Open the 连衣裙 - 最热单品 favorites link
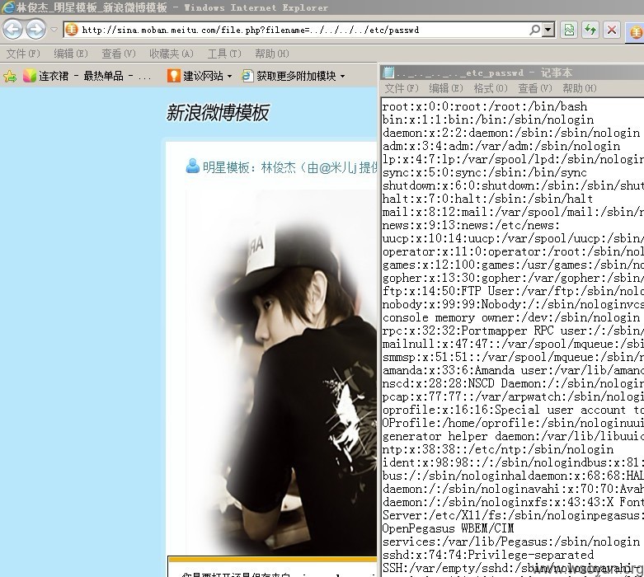The width and height of the screenshot is (644, 577). pos(87,76)
